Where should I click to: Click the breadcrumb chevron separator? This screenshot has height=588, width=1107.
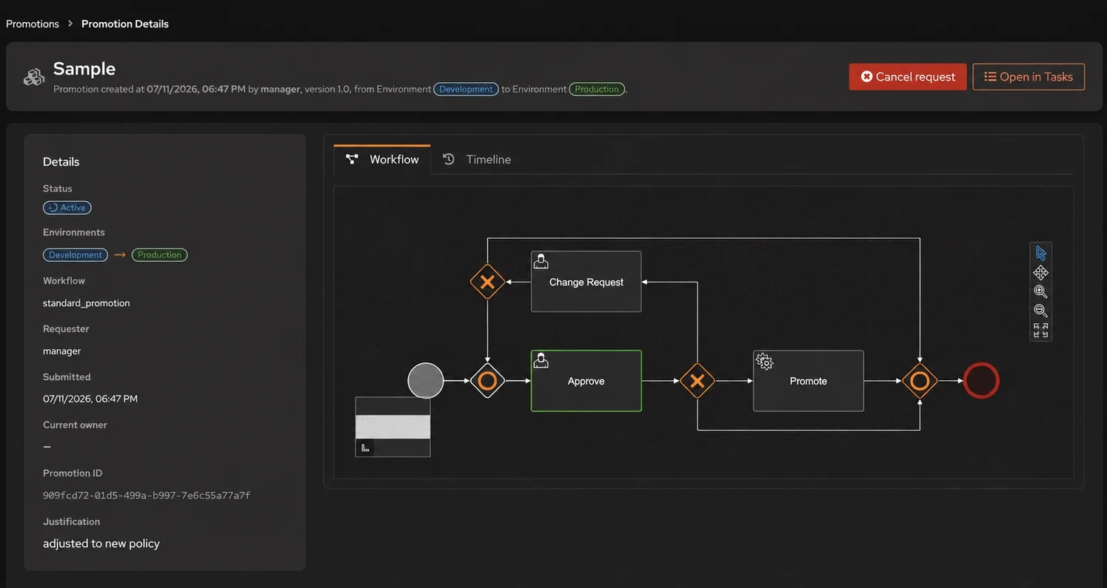70,24
